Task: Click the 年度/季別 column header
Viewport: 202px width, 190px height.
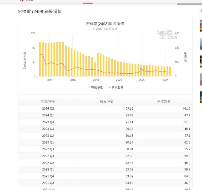Action: coord(48,101)
